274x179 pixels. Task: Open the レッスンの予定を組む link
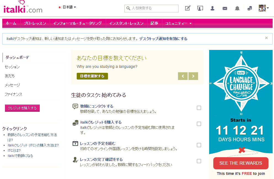coord(98,143)
